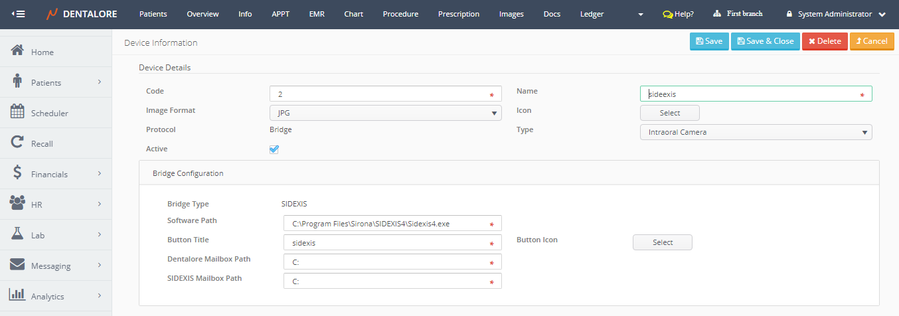Click Select button next to Button Icon
The image size is (899, 316).
tap(662, 242)
